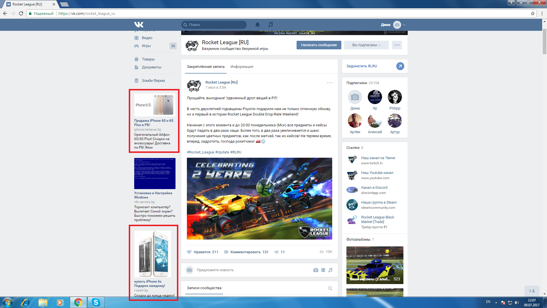Click the address bar URL
This screenshot has width=547, height=308.
click(87, 13)
